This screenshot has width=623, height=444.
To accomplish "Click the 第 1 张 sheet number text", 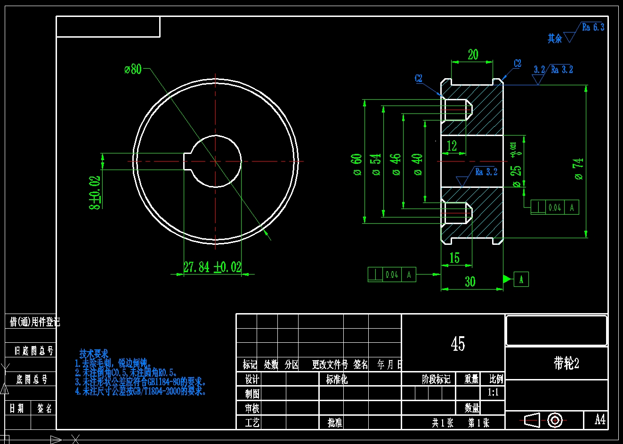I will pos(478,423).
